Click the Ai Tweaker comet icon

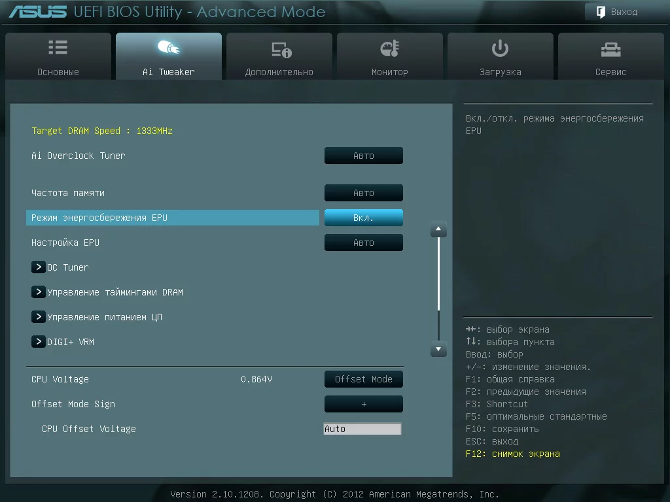click(169, 47)
